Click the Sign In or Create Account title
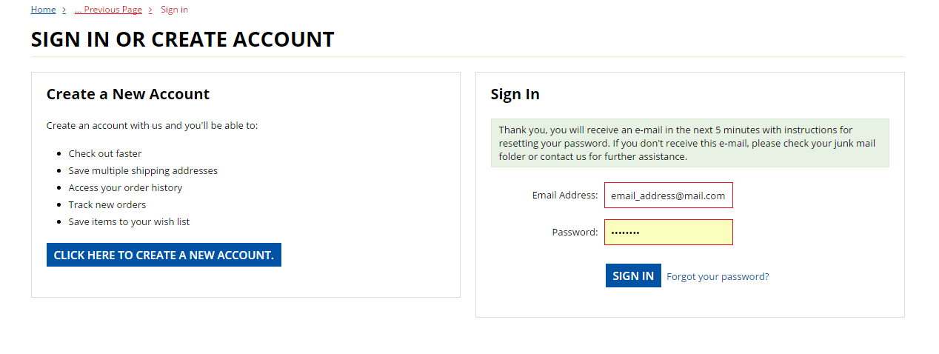This screenshot has height=354, width=939. click(x=182, y=39)
